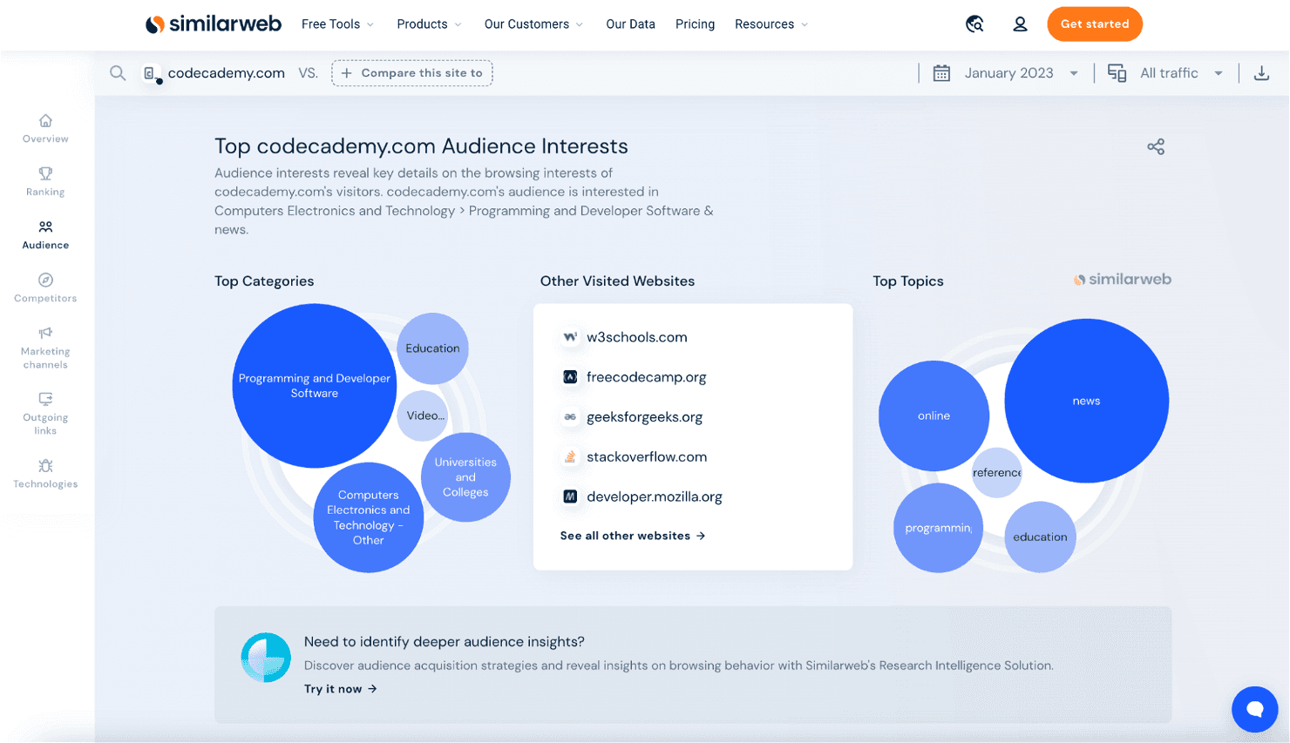Share the Audience Interests section
The width and height of the screenshot is (1290, 743).
pyautogui.click(x=1156, y=146)
